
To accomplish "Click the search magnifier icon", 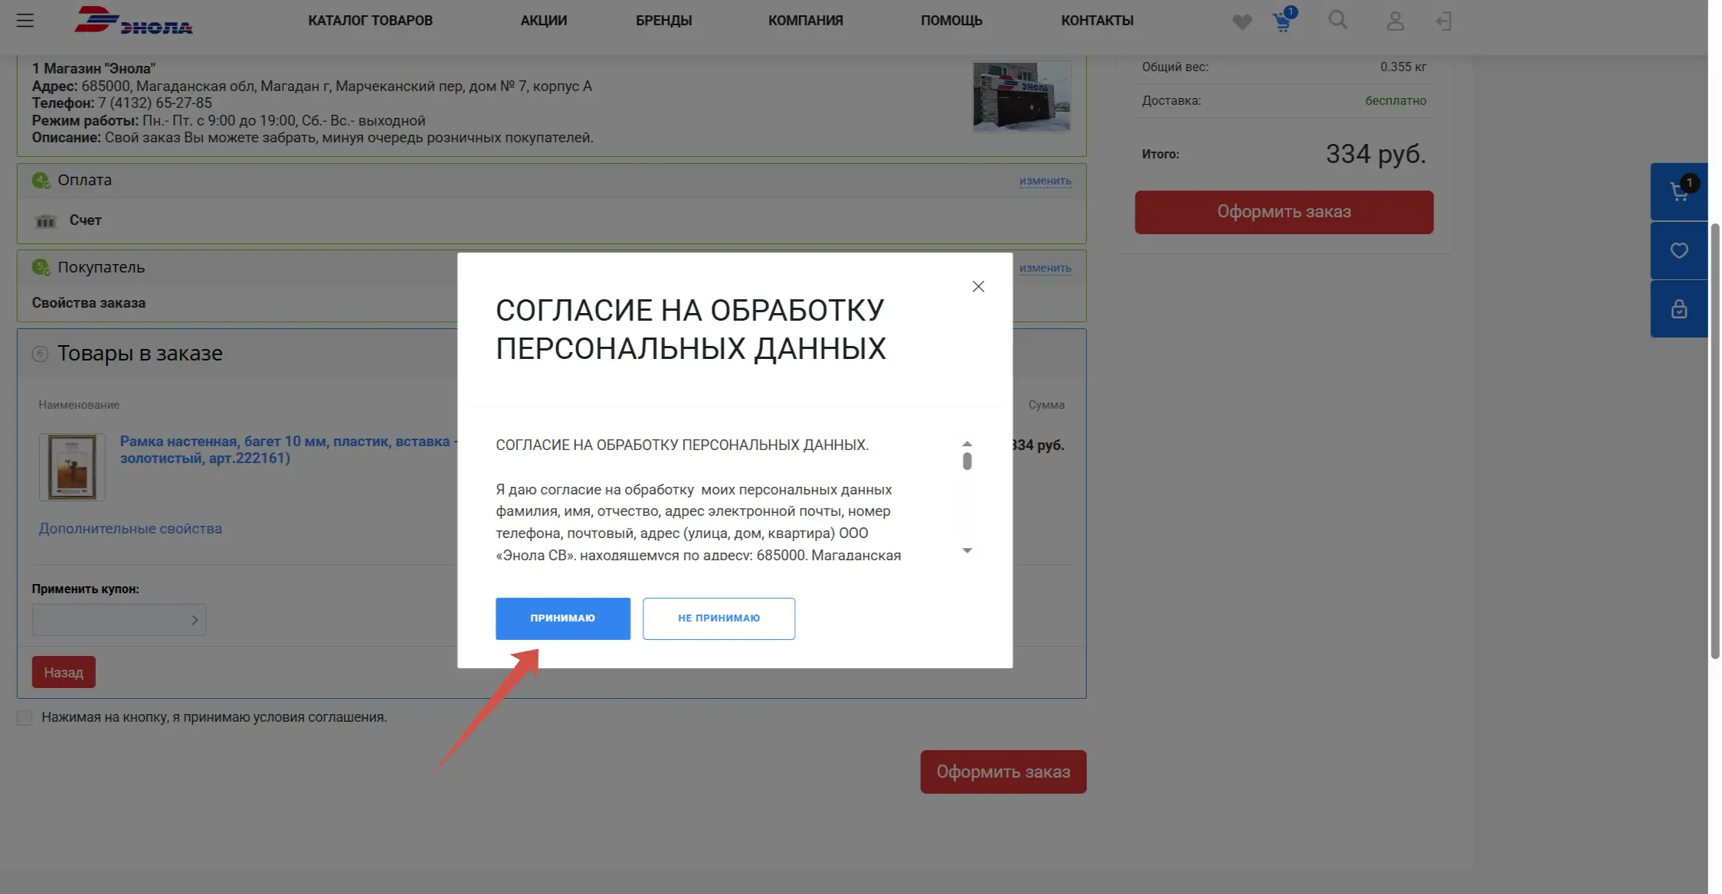I will click(x=1337, y=21).
